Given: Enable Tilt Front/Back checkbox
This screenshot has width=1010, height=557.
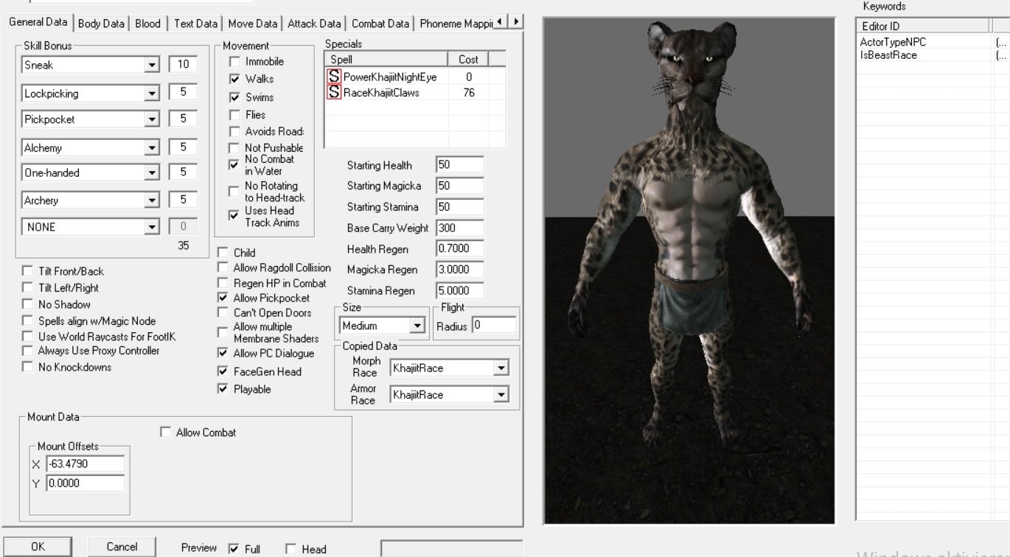Looking at the screenshot, I should 27,271.
